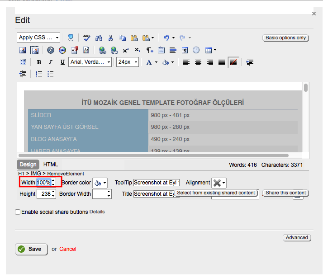Image resolution: width=323 pixels, height=278 pixels.
Task: Expand the text color A dropdown arrow
Action: [x=156, y=62]
